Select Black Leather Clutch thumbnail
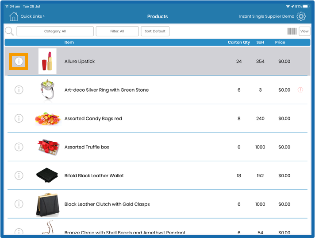315x238 pixels. pos(48,205)
